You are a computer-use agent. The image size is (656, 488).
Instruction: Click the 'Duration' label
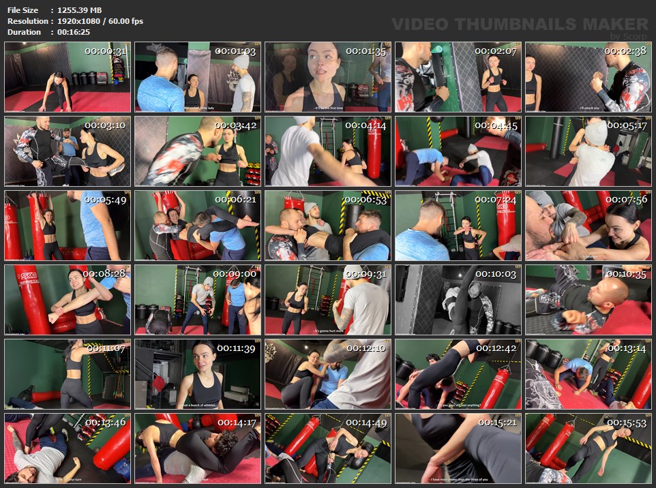(x=24, y=32)
